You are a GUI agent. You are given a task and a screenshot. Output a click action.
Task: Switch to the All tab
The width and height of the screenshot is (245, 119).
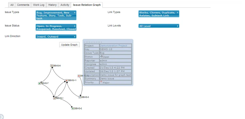12,5
